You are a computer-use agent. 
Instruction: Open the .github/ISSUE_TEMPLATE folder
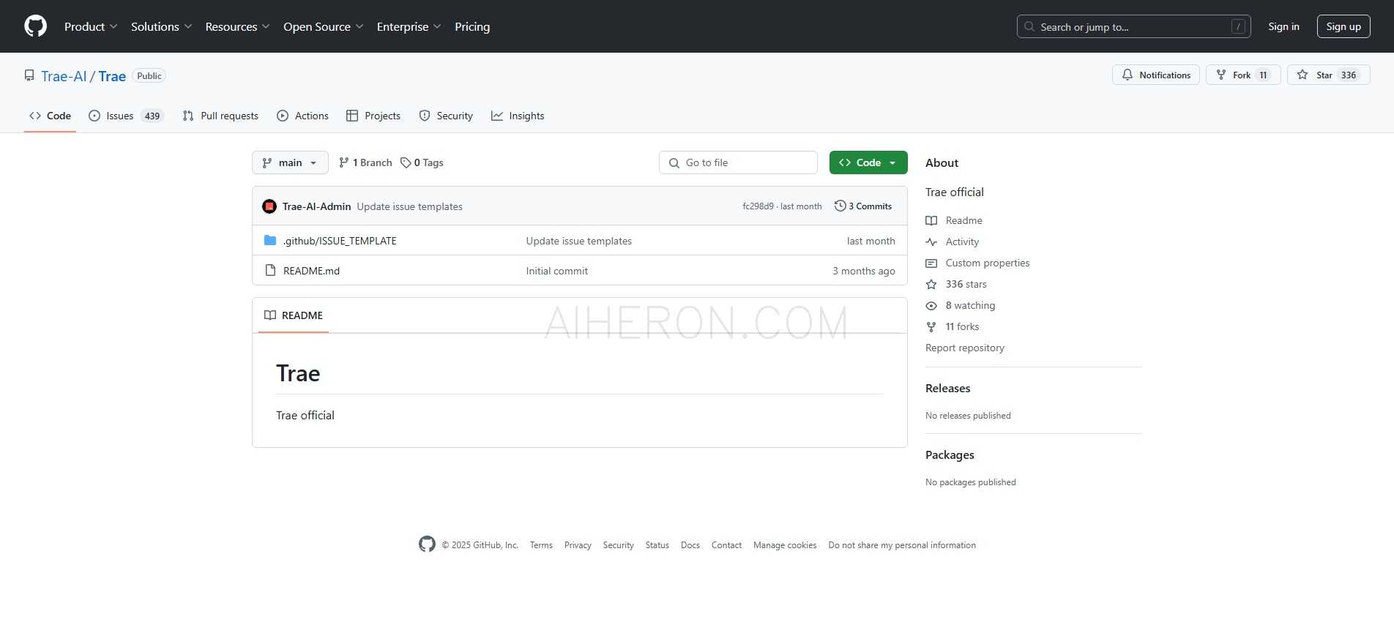[x=340, y=241]
